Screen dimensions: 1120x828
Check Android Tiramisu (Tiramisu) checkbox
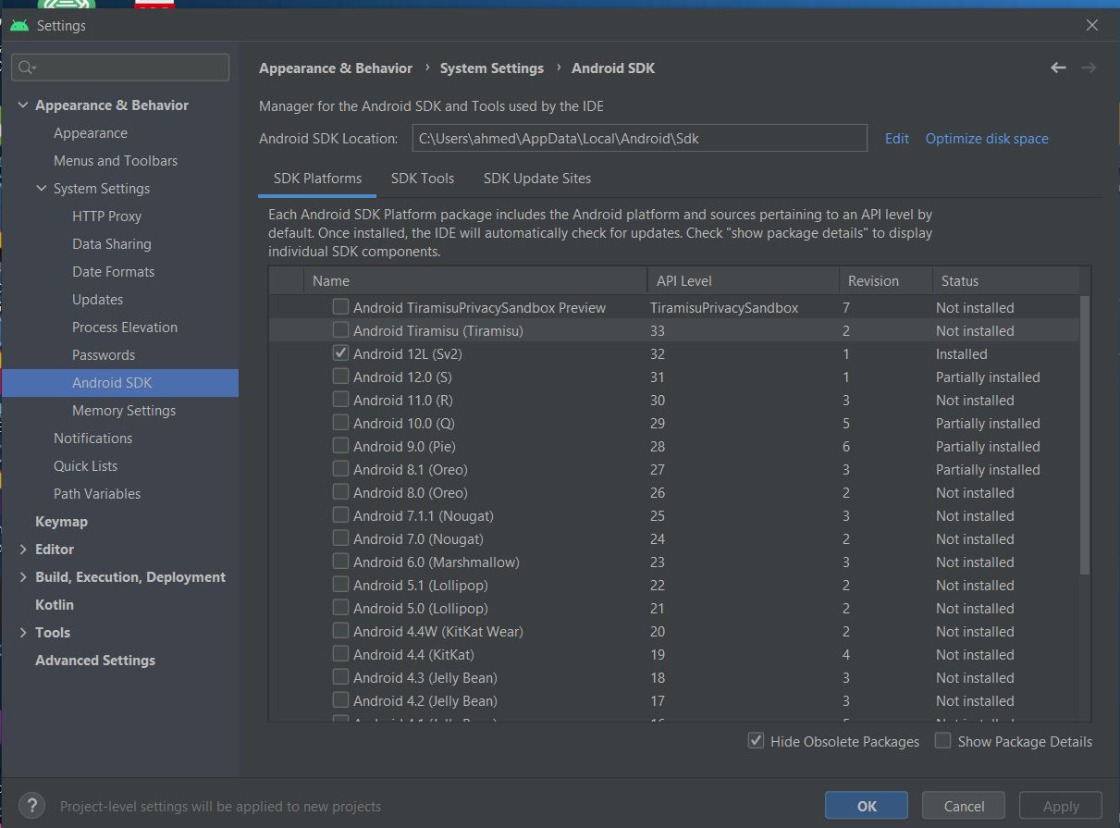[x=341, y=329]
